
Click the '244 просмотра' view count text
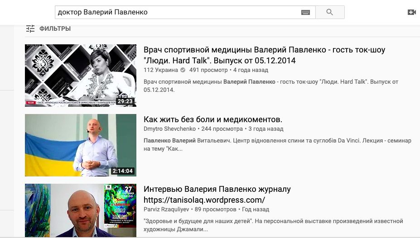(x=222, y=129)
